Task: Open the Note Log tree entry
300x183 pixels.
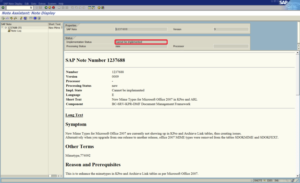Action: pos(16,31)
